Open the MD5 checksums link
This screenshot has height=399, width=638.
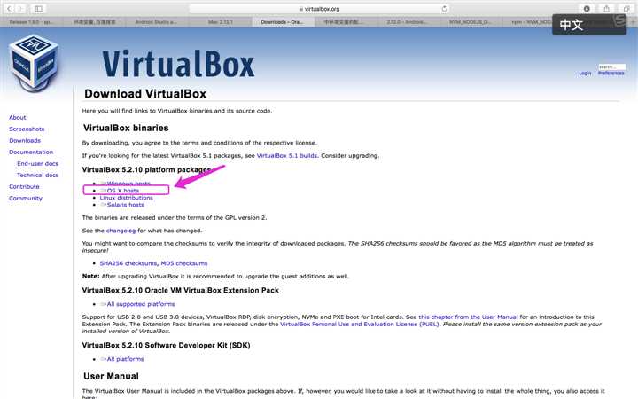pos(184,263)
